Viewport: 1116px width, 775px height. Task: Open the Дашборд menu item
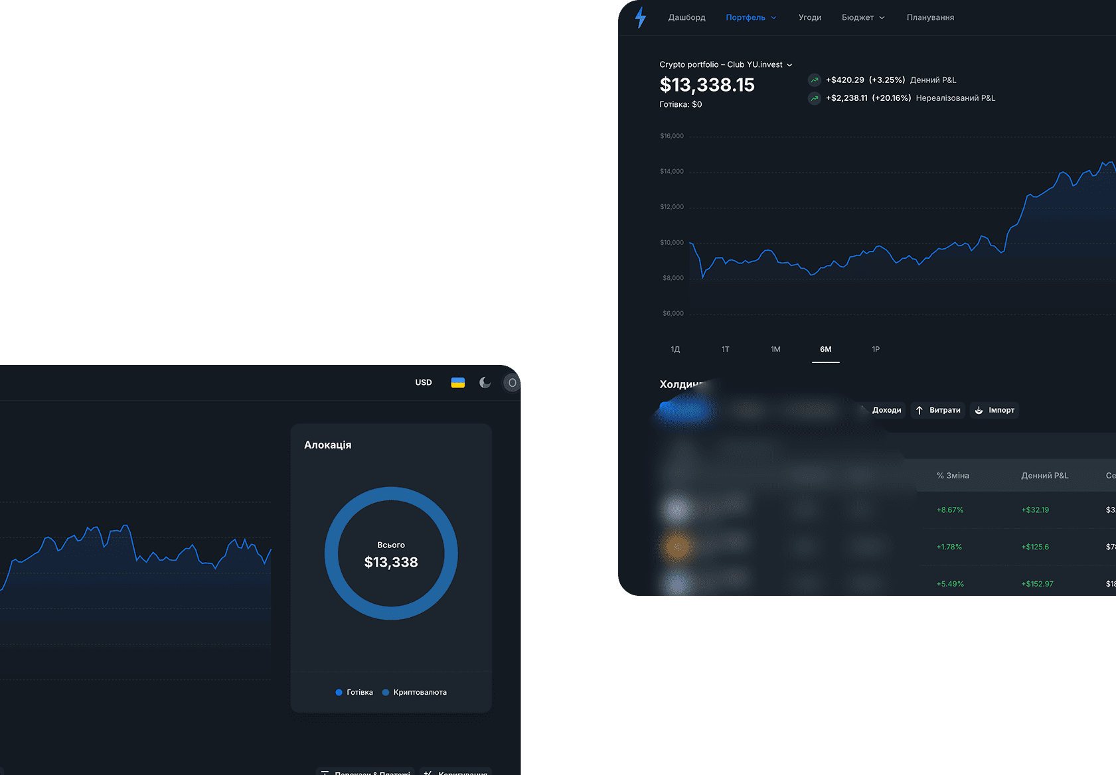click(686, 18)
